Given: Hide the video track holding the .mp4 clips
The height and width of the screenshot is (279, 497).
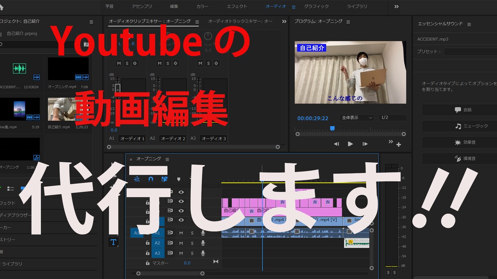Looking at the screenshot, I should tap(181, 220).
